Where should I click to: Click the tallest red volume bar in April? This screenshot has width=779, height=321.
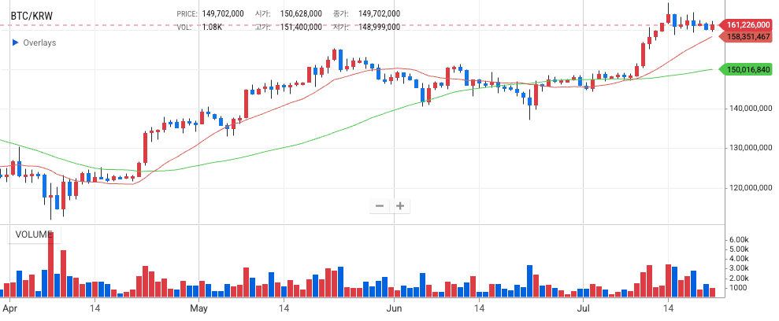[x=50, y=264]
